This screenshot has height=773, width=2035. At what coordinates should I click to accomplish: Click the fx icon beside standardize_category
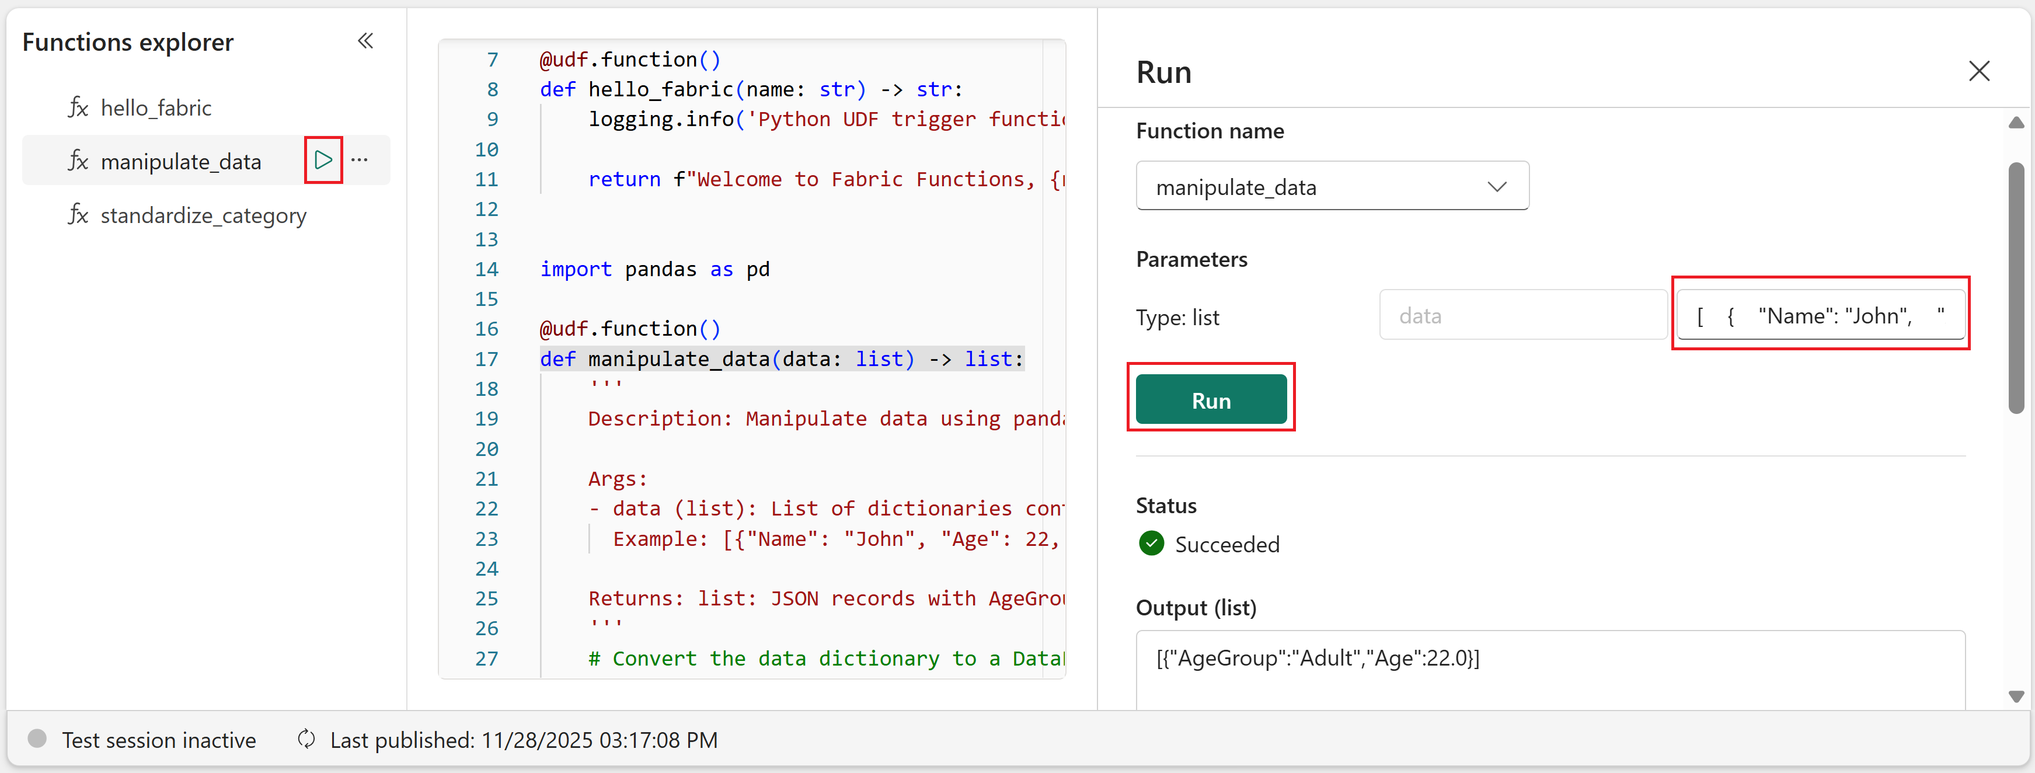[78, 215]
